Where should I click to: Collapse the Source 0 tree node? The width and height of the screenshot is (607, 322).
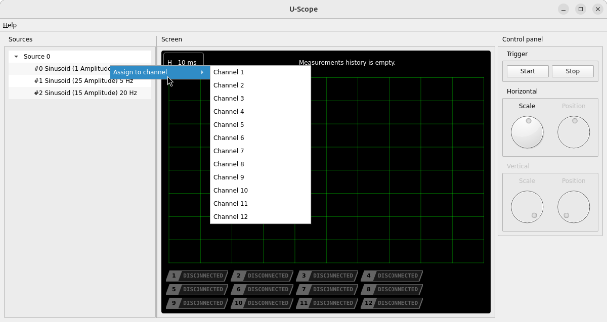pyautogui.click(x=16, y=57)
